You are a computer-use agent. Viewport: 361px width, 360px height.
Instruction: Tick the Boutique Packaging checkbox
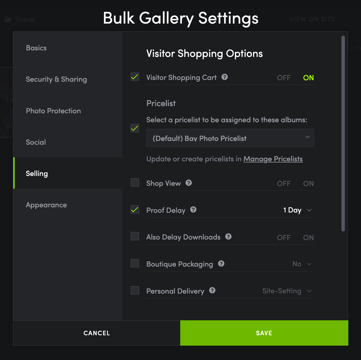(135, 263)
